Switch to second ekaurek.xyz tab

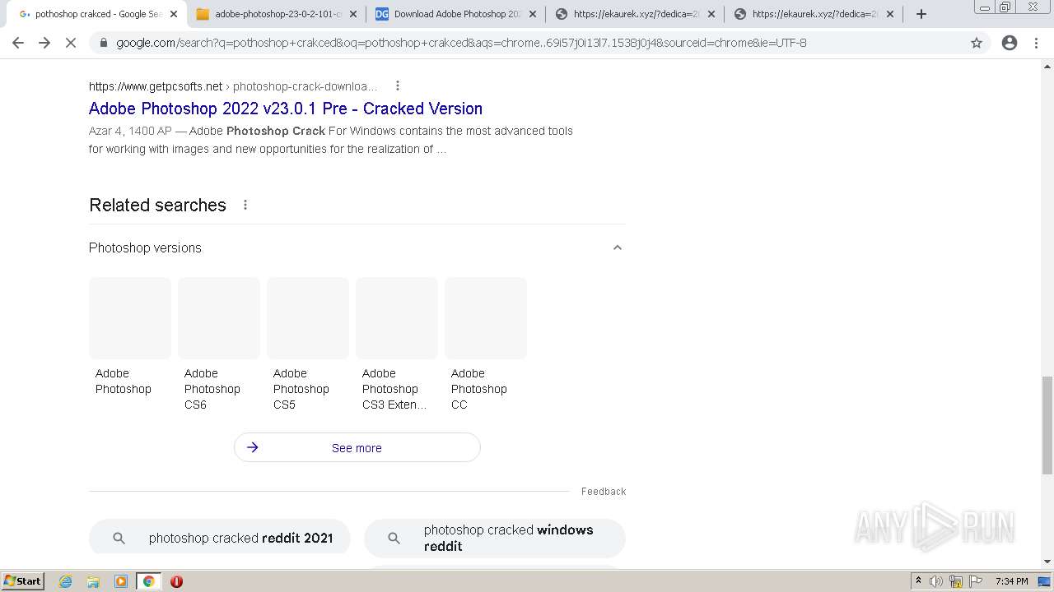click(814, 14)
